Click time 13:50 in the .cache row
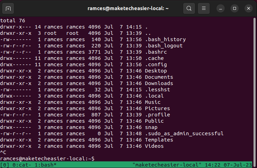The image size is (257, 168). click(x=134, y=58)
